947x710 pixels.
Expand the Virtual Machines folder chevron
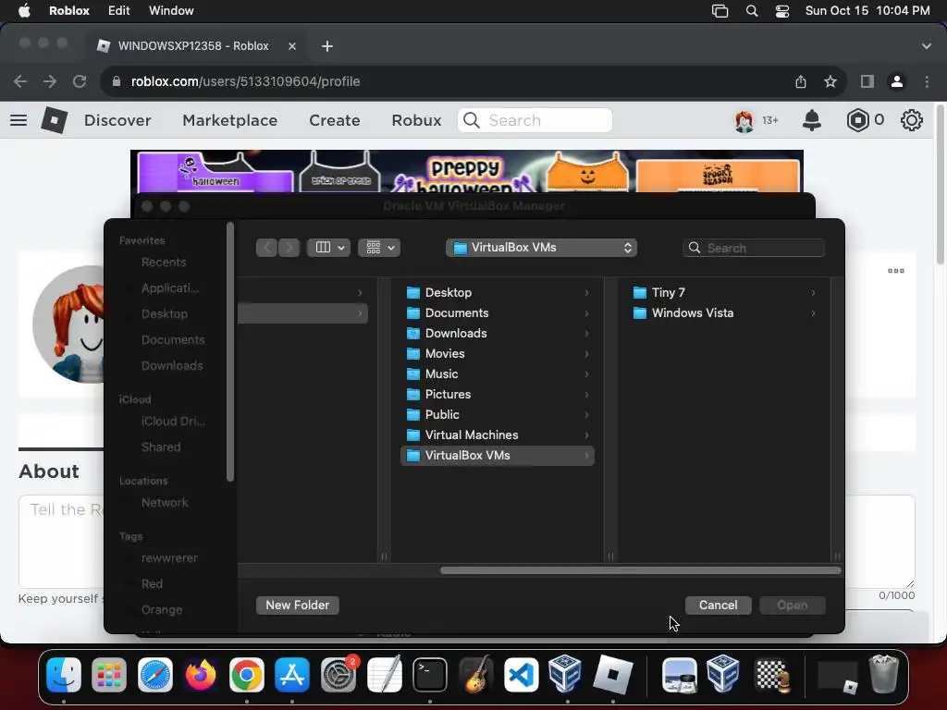point(586,435)
